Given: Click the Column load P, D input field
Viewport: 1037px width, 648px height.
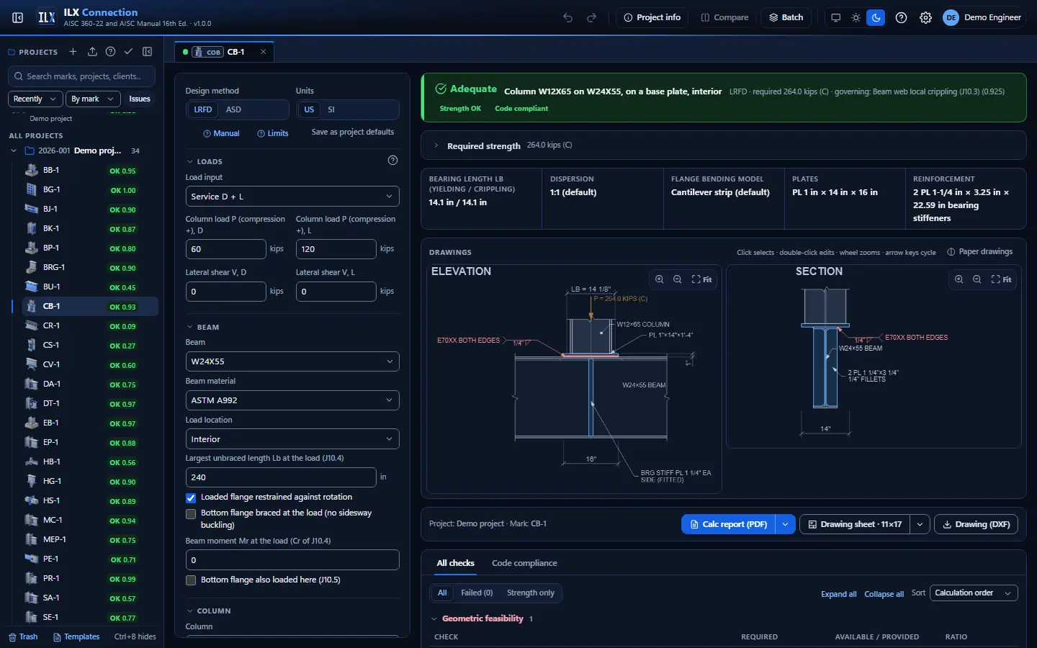Looking at the screenshot, I should 225,249.
